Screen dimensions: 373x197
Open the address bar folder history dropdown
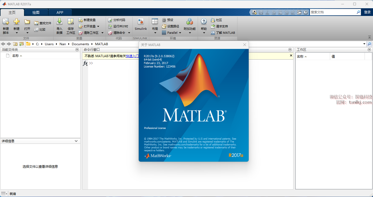(364, 44)
